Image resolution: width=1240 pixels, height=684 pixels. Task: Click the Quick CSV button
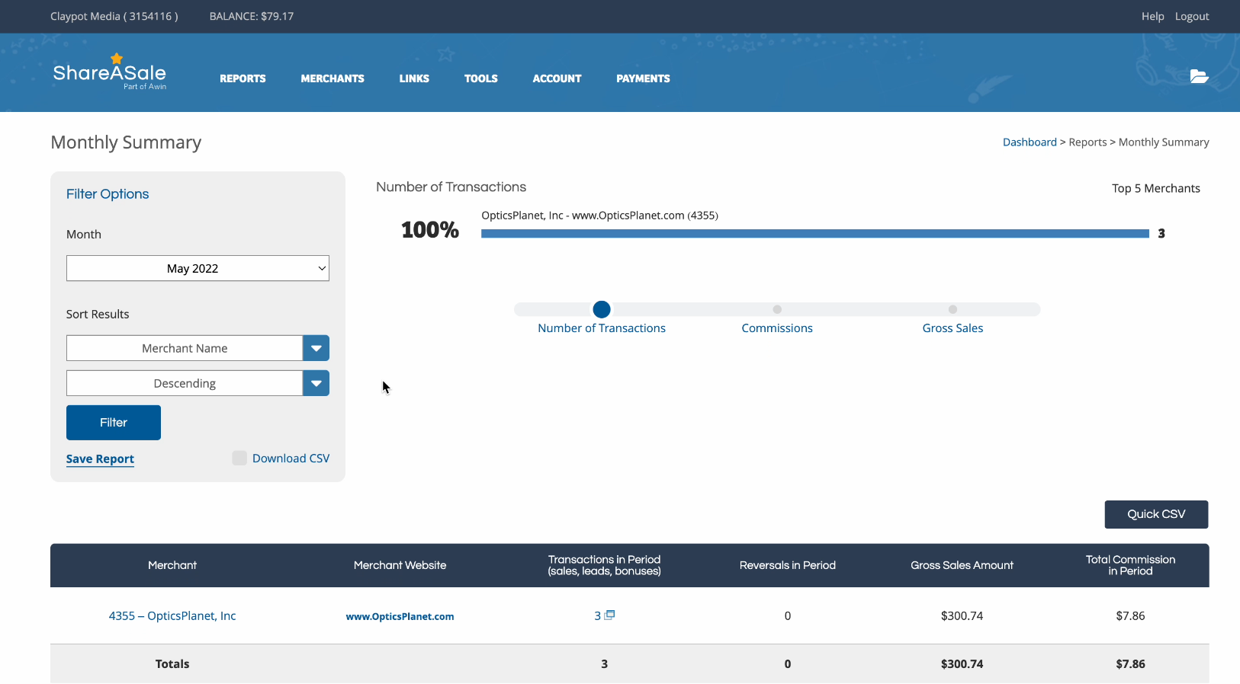[x=1156, y=514]
